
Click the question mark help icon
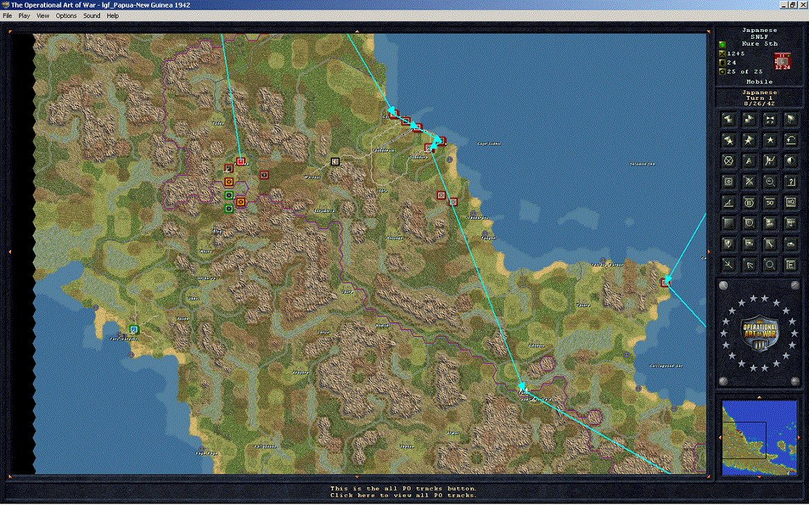click(x=790, y=181)
